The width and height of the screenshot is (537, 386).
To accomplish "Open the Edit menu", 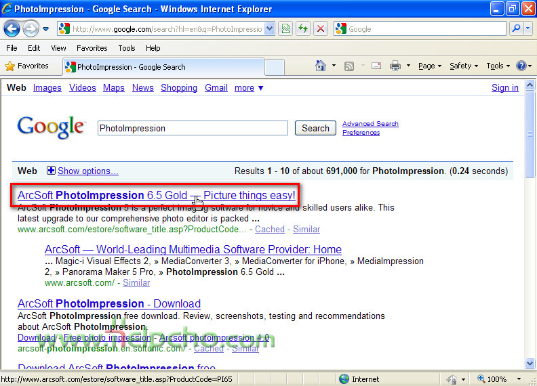I will click(x=34, y=48).
